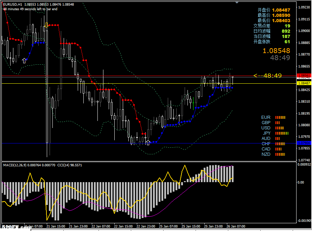
Task: Click the 日均波幅 value 892
Action: pos(286,31)
